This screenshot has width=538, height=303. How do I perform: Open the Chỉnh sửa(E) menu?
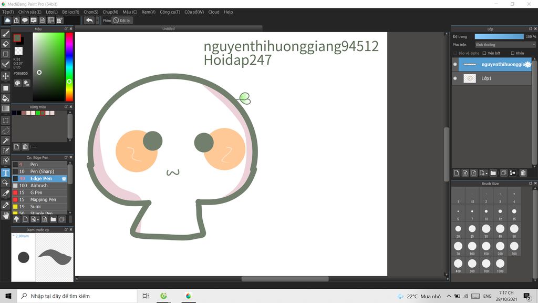click(30, 12)
